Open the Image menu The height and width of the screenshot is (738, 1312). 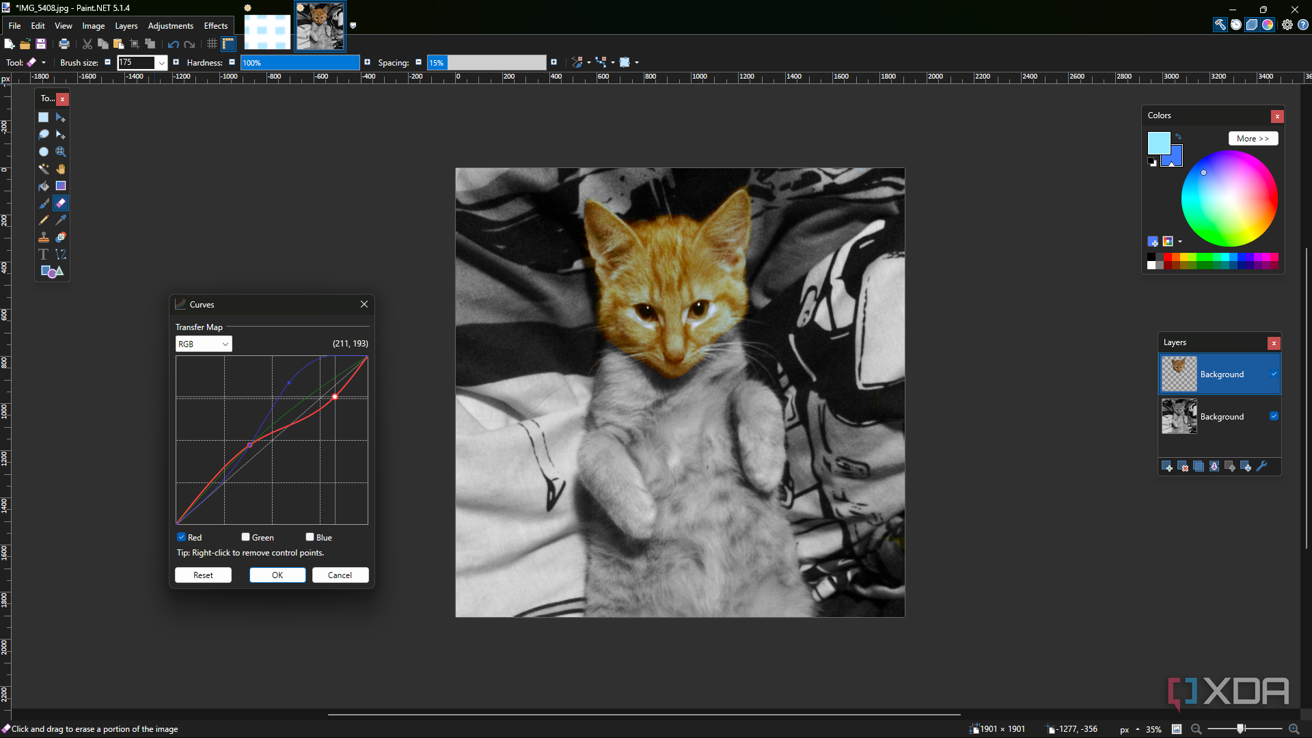pyautogui.click(x=94, y=25)
